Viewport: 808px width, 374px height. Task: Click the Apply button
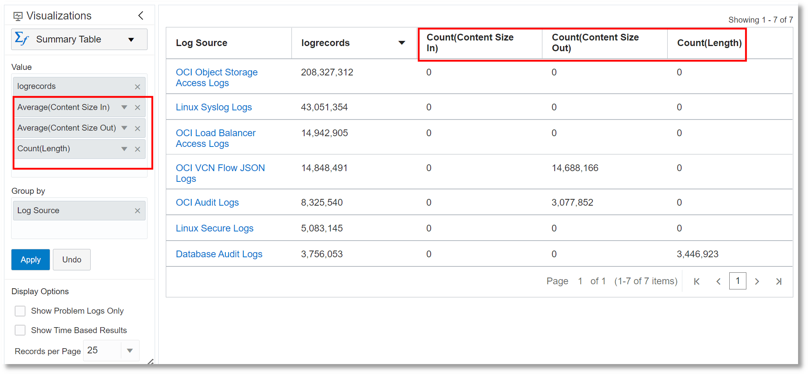pos(30,259)
